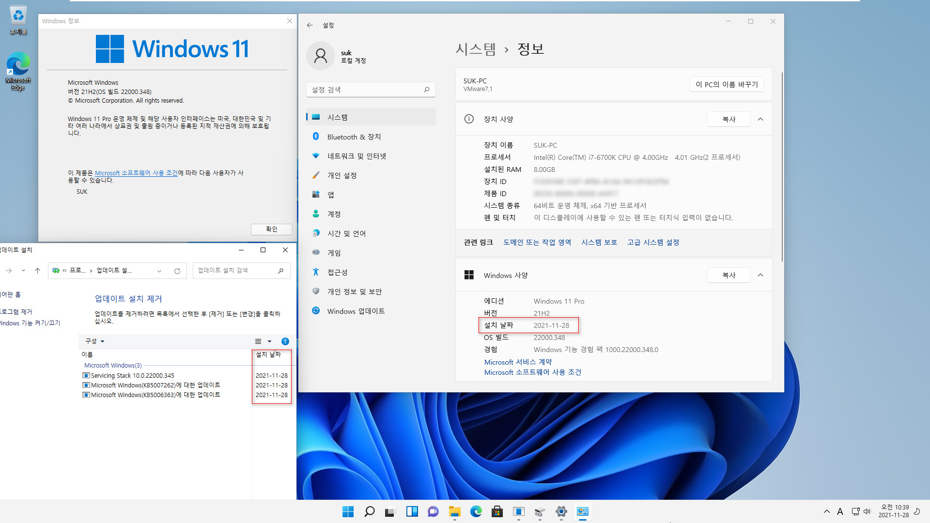Open 앱 settings category
The width and height of the screenshot is (930, 523).
click(371, 195)
